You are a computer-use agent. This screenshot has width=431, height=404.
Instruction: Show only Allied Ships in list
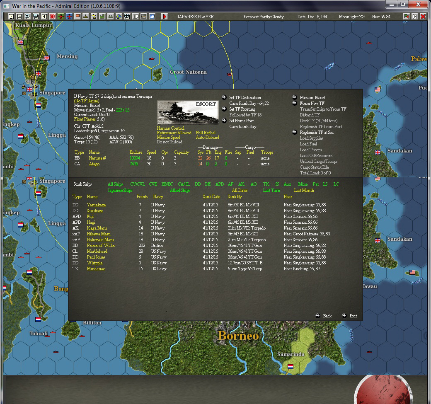click(180, 191)
